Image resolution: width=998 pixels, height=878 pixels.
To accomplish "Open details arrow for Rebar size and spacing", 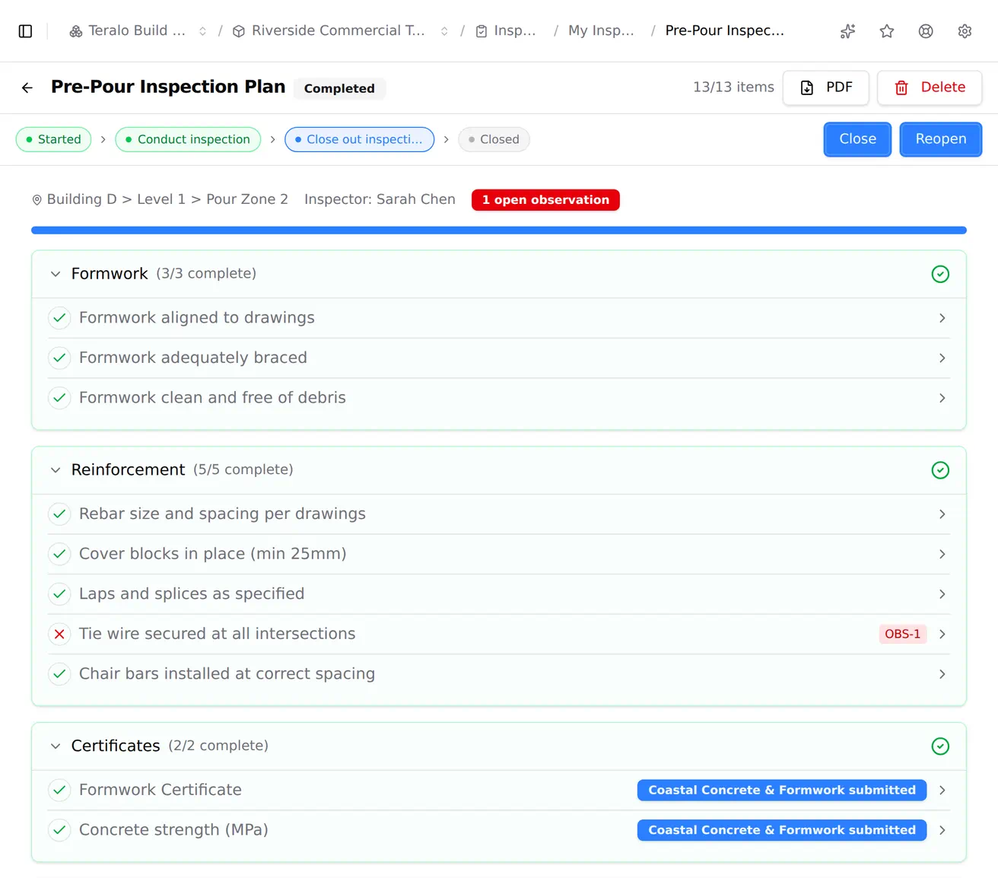I will (x=942, y=514).
